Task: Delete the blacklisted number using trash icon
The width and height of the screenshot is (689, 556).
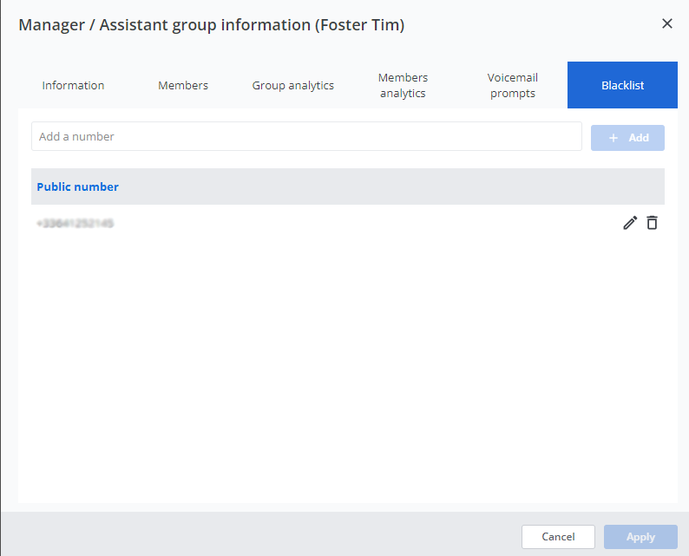Action: 652,223
